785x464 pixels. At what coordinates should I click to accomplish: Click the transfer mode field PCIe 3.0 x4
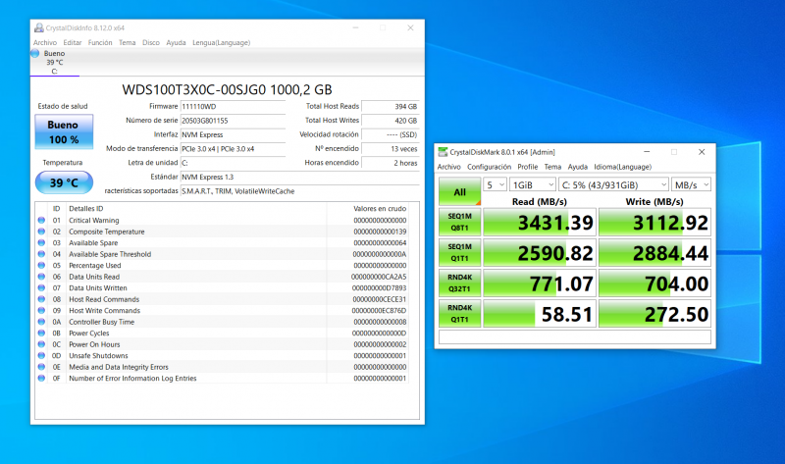[233, 149]
